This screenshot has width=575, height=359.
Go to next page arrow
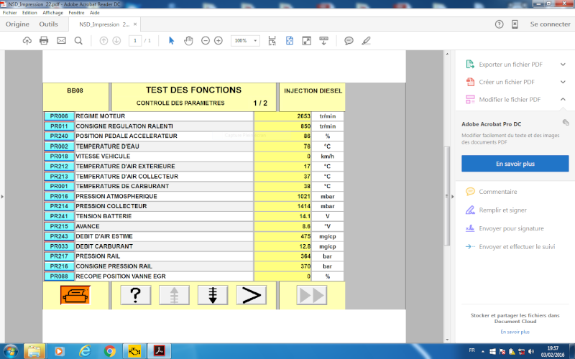[116, 41]
